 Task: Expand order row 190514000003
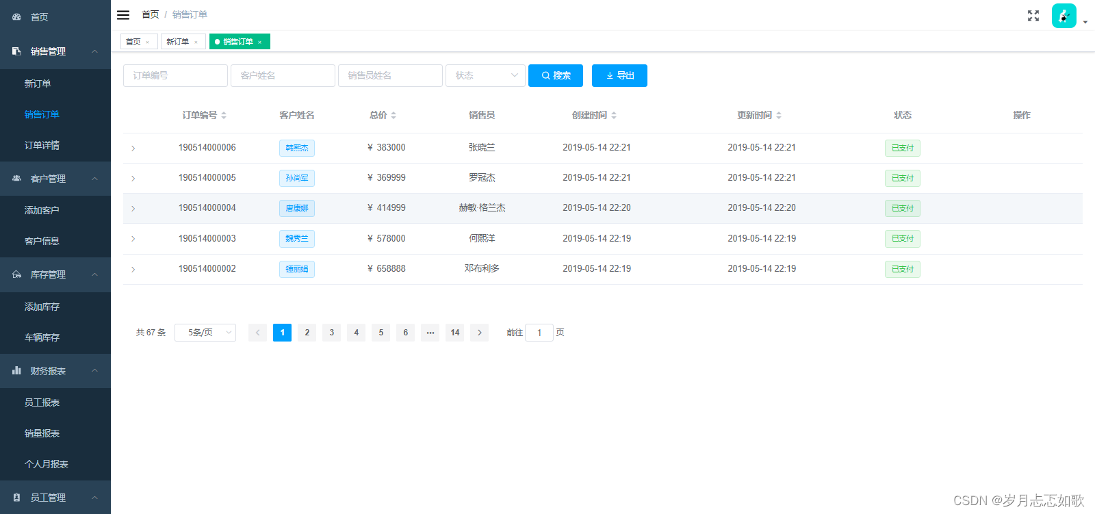click(133, 239)
